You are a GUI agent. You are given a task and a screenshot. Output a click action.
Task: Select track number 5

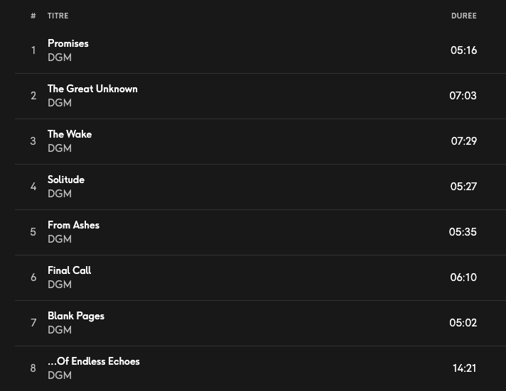[33, 232]
